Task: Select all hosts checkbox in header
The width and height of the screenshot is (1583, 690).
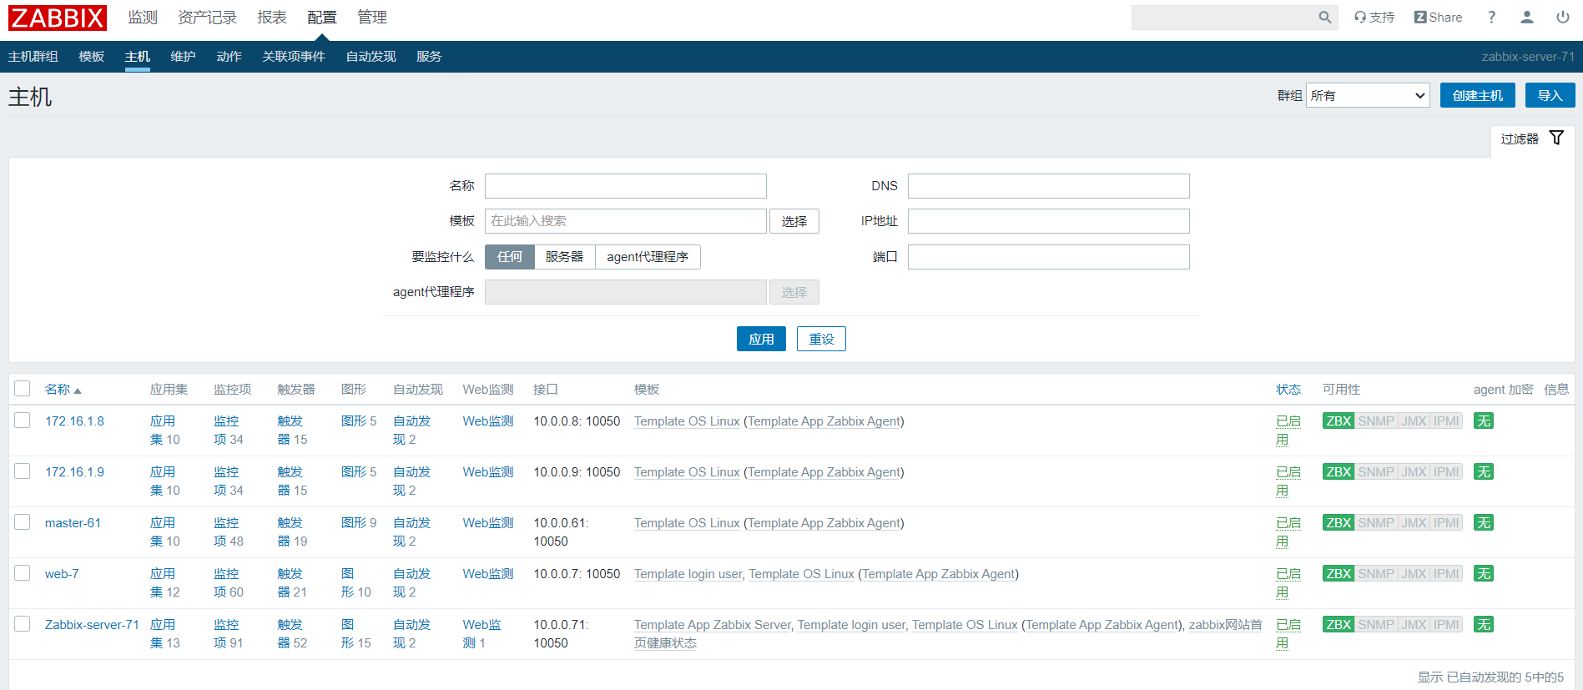Action: coord(23,389)
